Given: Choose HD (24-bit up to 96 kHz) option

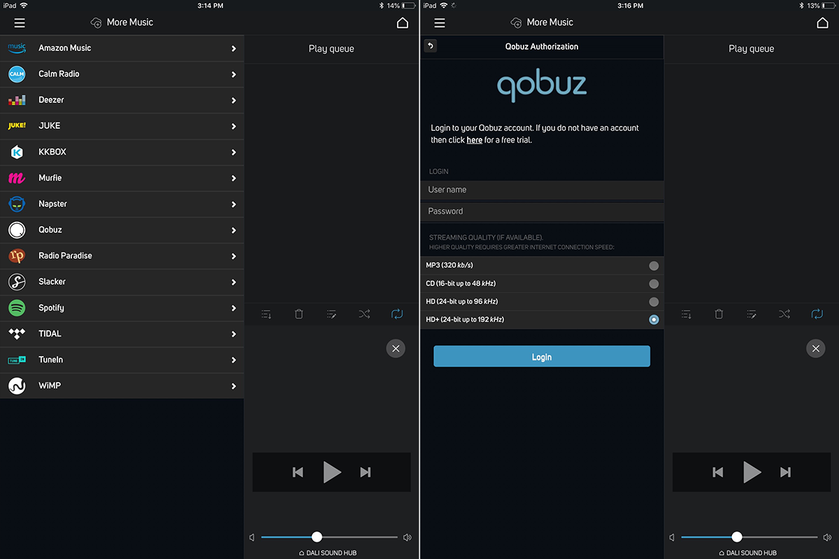Looking at the screenshot, I should (653, 302).
